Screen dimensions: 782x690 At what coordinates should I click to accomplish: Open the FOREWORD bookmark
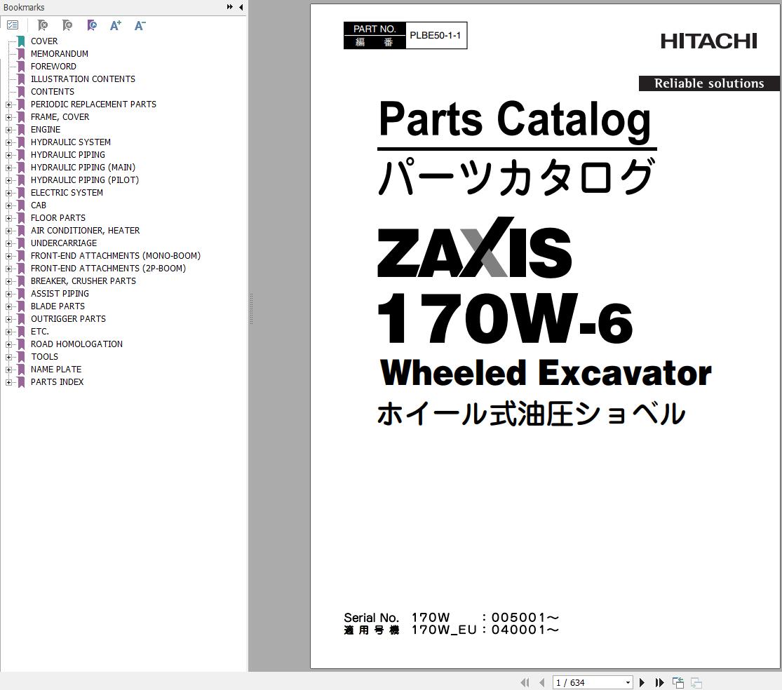click(x=53, y=67)
